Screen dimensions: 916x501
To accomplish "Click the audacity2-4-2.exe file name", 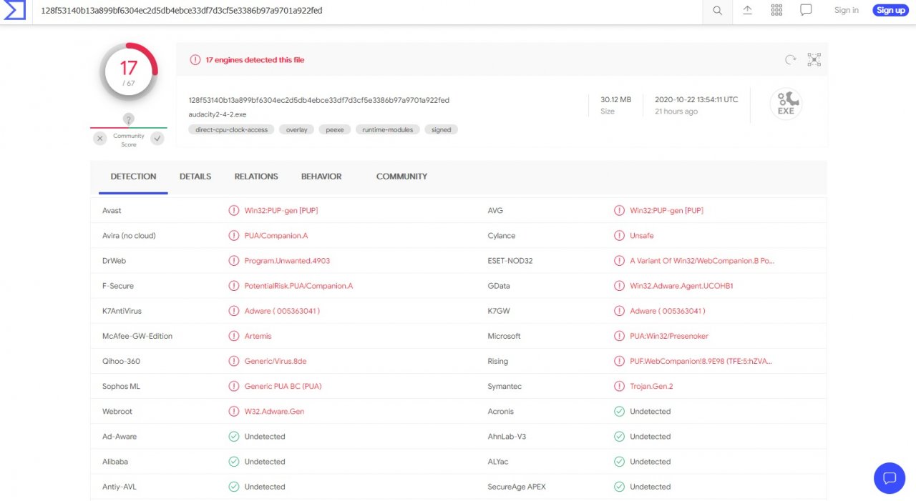I will pyautogui.click(x=218, y=114).
